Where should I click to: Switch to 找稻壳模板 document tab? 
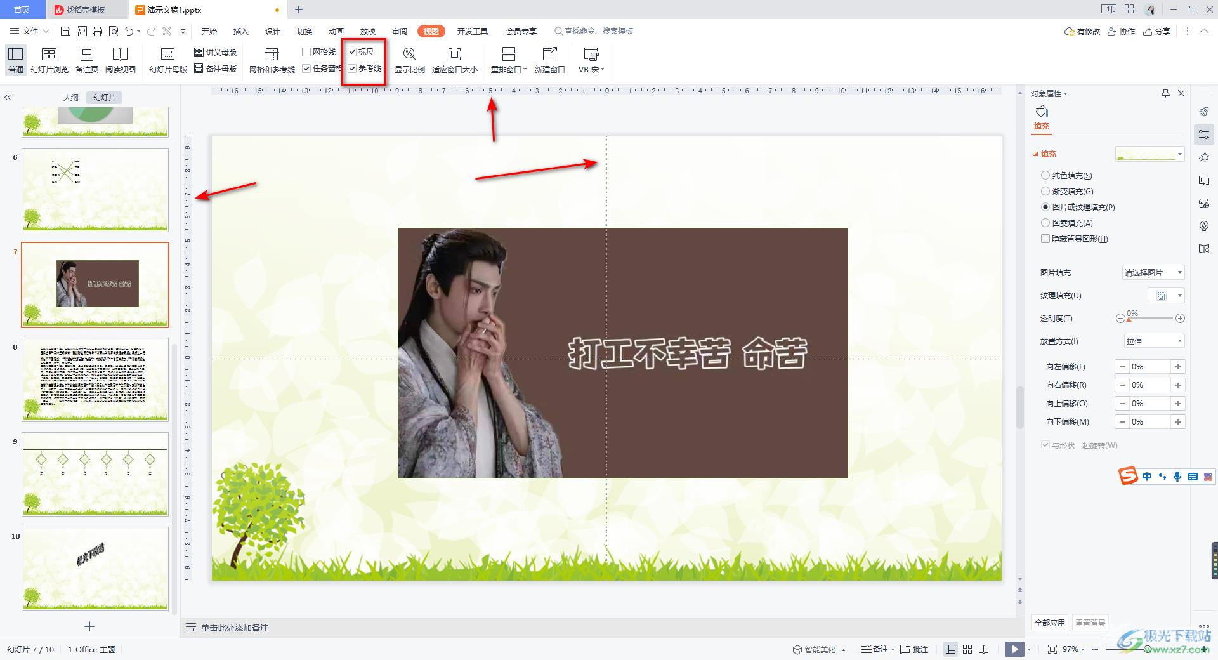pos(86,10)
